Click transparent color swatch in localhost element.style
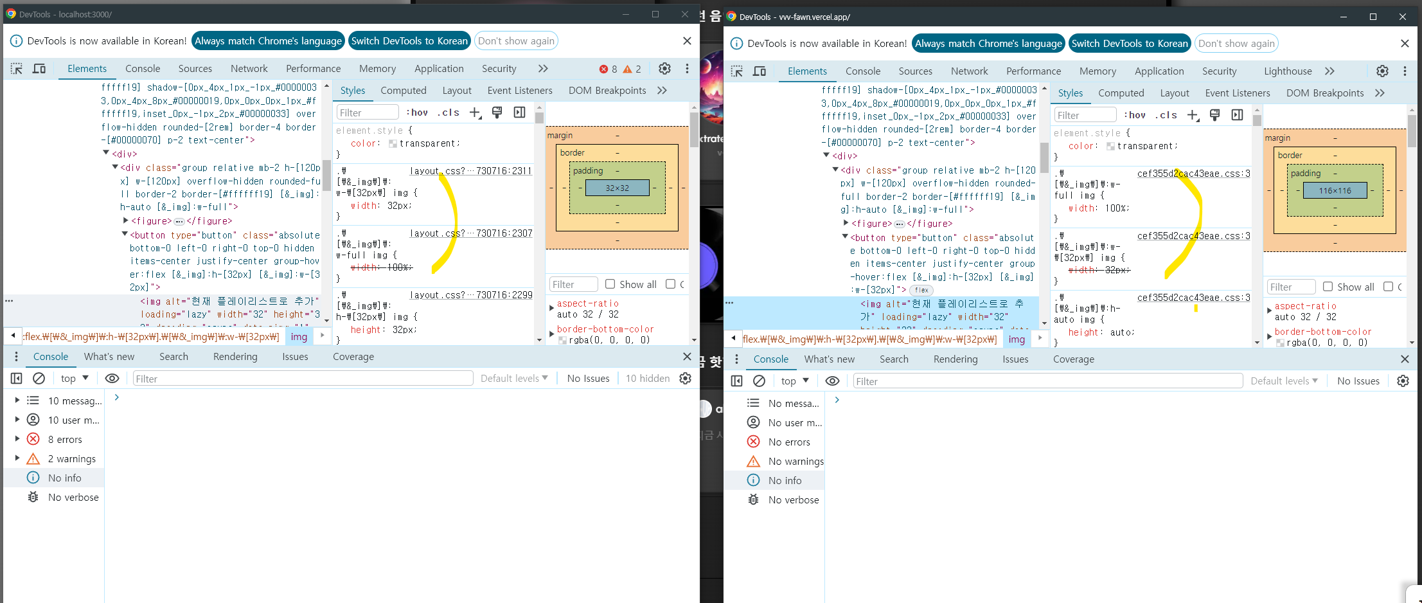 [393, 144]
